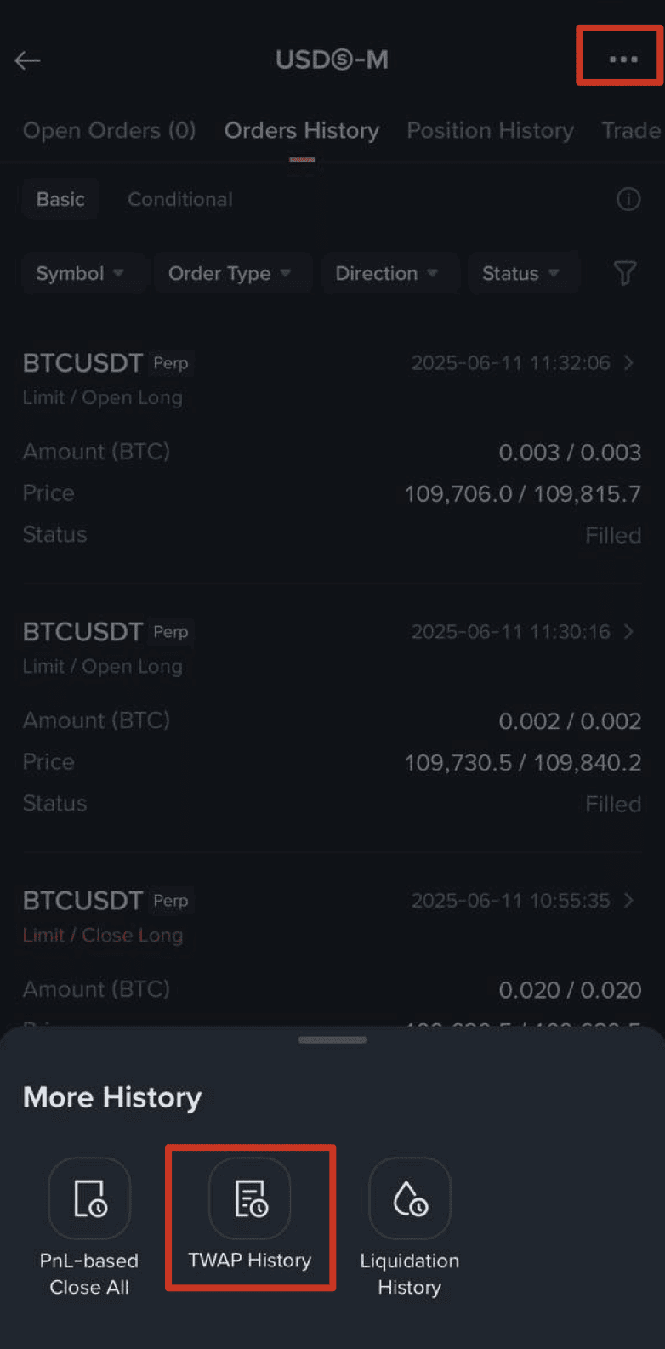Switch to the Position History tab
This screenshot has height=1349, width=665.
tap(490, 130)
